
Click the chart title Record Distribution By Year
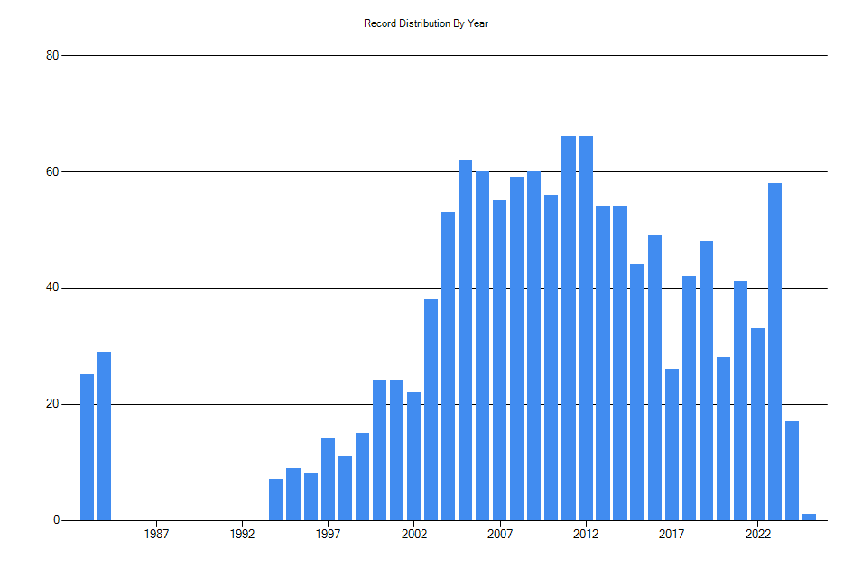tap(426, 23)
